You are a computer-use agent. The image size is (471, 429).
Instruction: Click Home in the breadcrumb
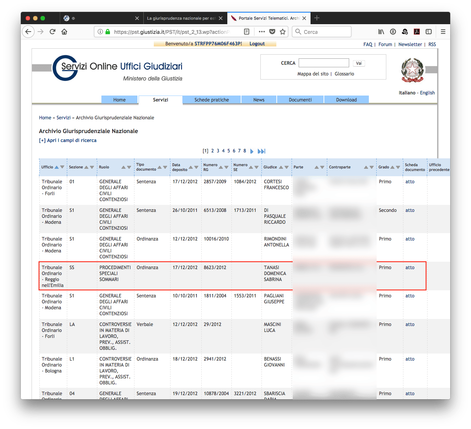[45, 118]
